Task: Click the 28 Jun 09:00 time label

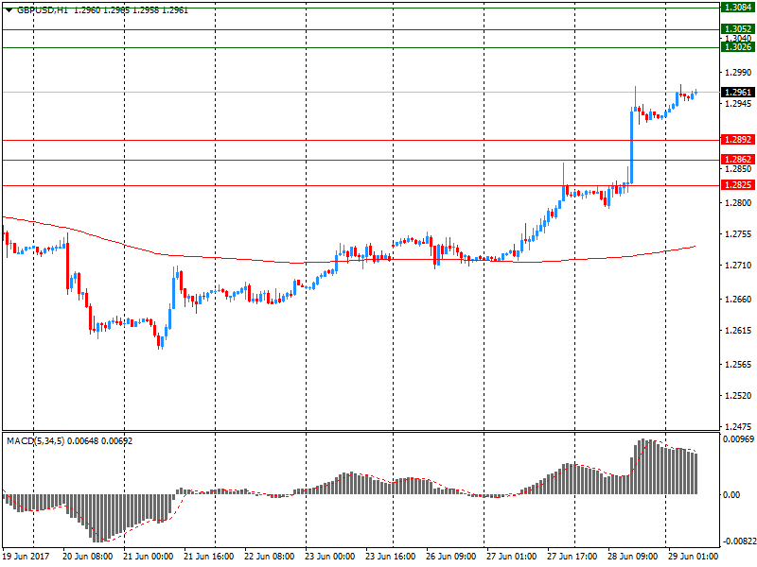Action: point(632,556)
